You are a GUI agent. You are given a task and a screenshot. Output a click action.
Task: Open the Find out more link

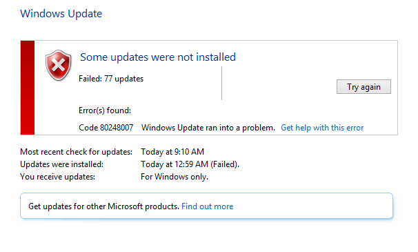coord(208,206)
